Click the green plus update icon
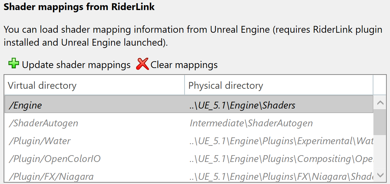The width and height of the screenshot is (390, 184). [x=14, y=64]
